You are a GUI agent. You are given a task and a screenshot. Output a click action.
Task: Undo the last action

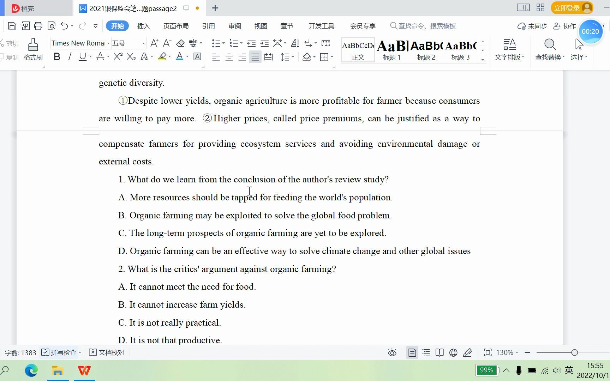point(64,26)
